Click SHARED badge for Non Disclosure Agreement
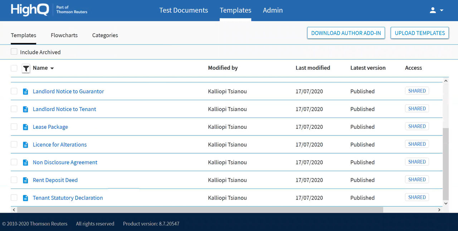 (x=417, y=162)
